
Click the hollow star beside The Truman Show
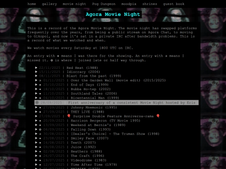coord(40,134)
